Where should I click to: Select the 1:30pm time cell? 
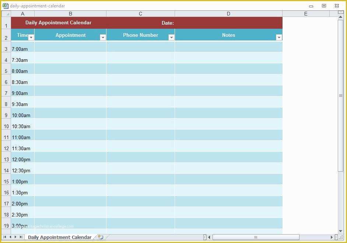click(22, 190)
